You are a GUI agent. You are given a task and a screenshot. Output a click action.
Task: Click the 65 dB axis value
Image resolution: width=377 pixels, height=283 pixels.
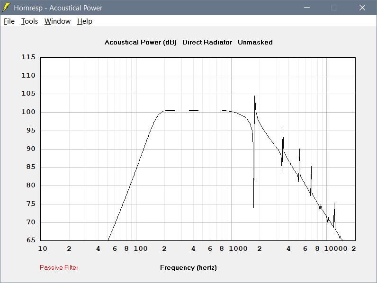(x=31, y=240)
